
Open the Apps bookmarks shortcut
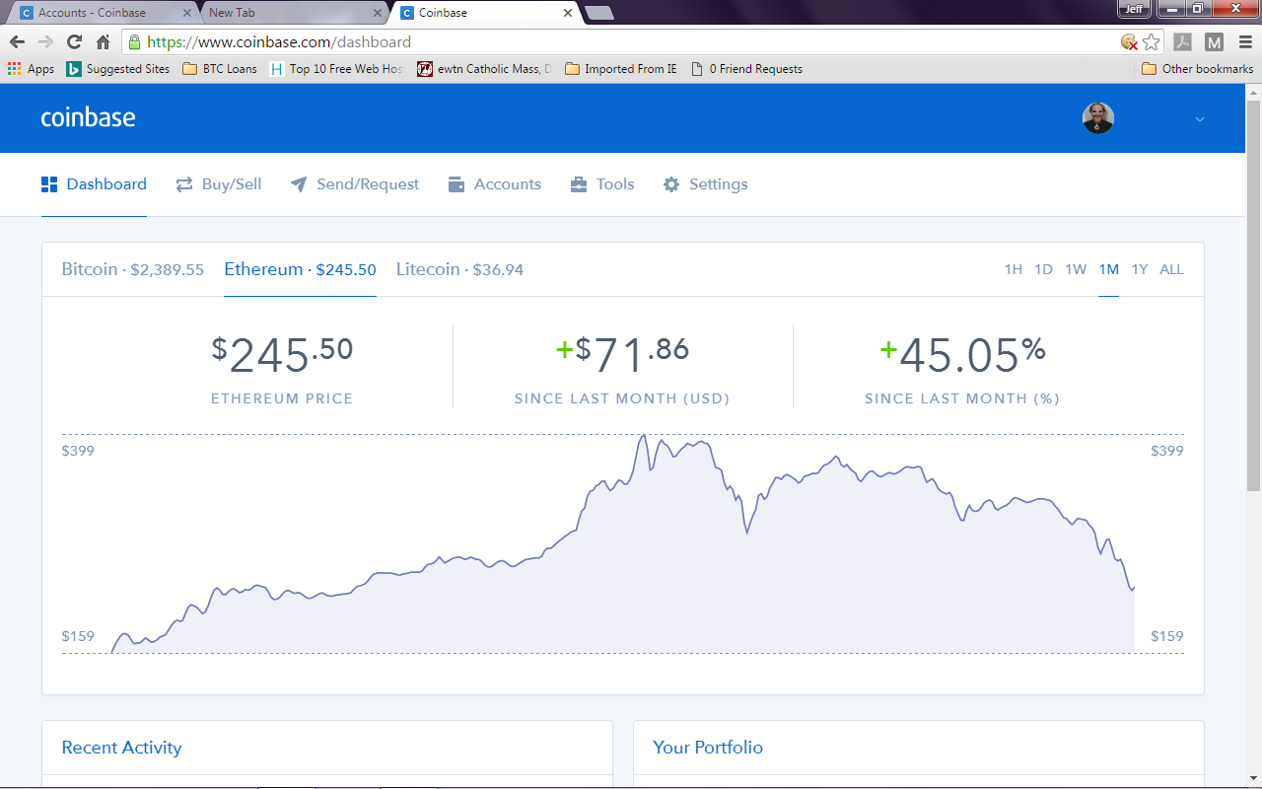tap(31, 69)
